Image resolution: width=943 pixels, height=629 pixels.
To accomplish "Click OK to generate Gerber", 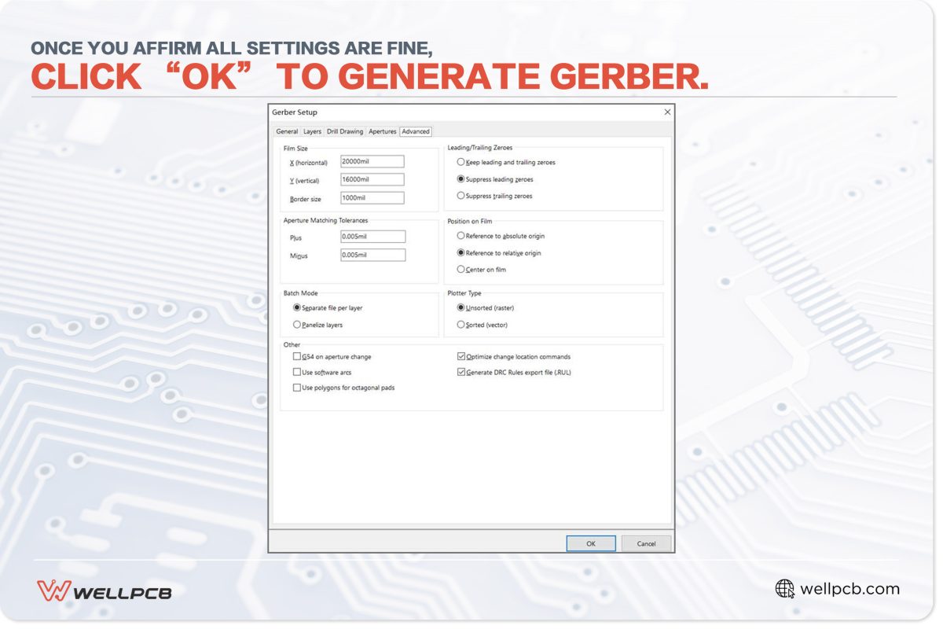I will click(x=590, y=543).
